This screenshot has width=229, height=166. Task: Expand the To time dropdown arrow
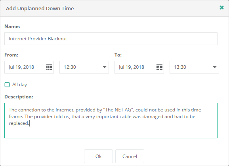pyautogui.click(x=215, y=67)
